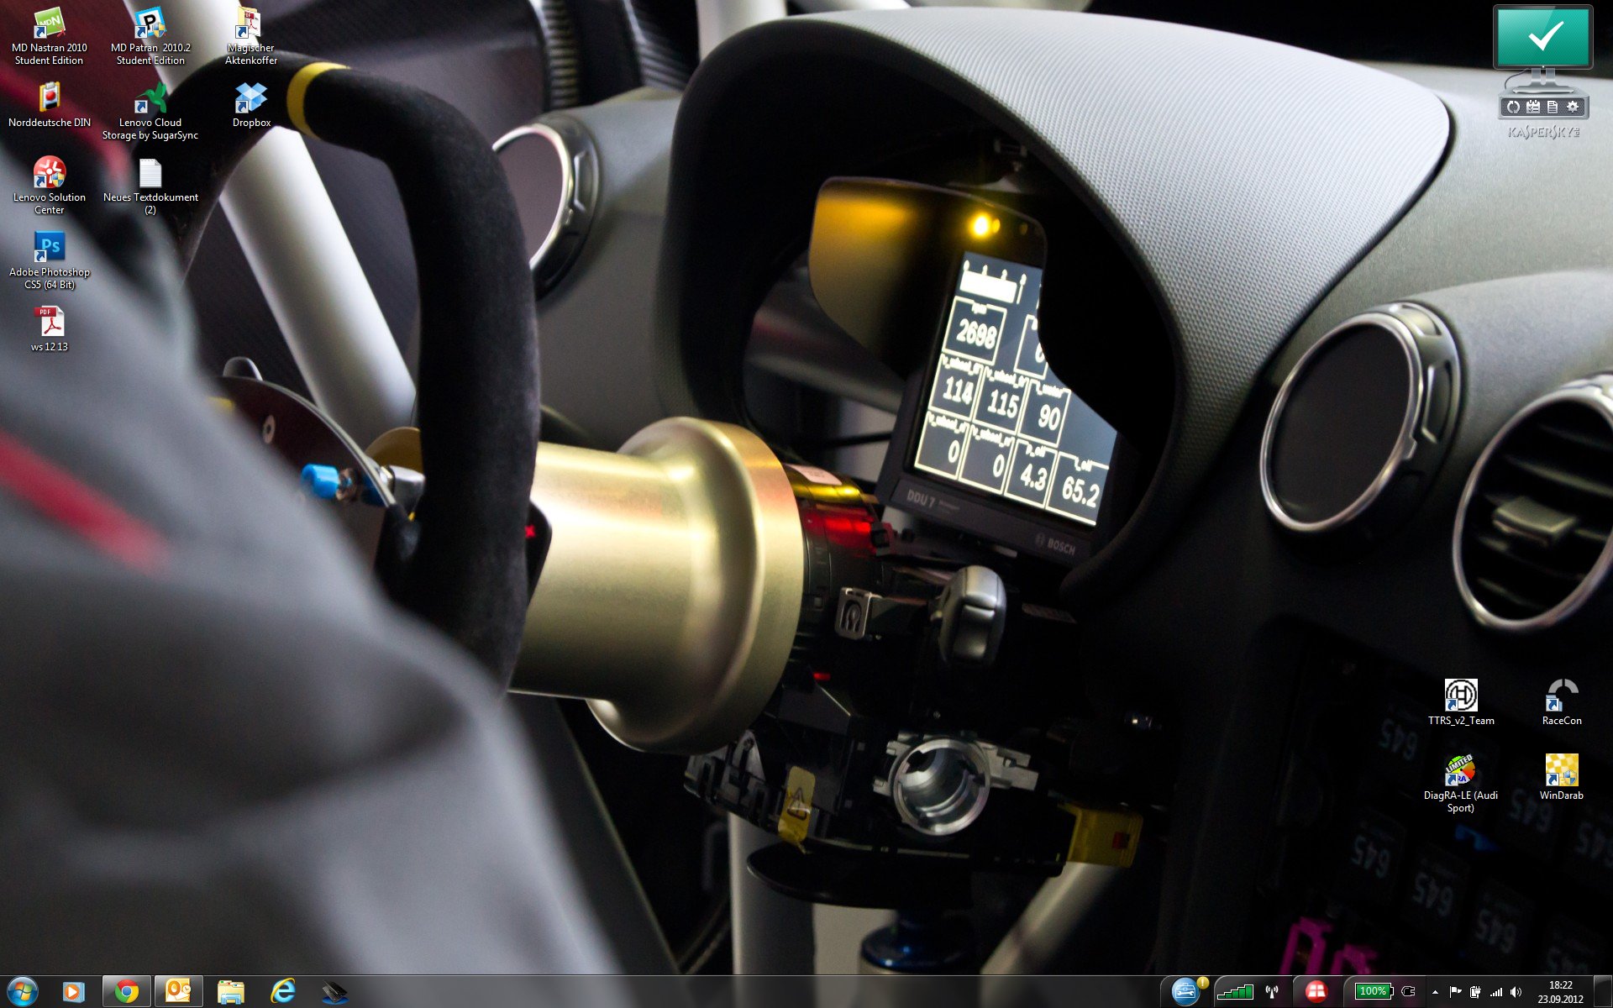1613x1008 pixels.
Task: Launch Internet Explorer from taskbar
Action: click(x=283, y=992)
